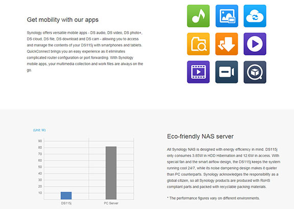Click the Synology mobile apps description paragraph

tap(85, 51)
